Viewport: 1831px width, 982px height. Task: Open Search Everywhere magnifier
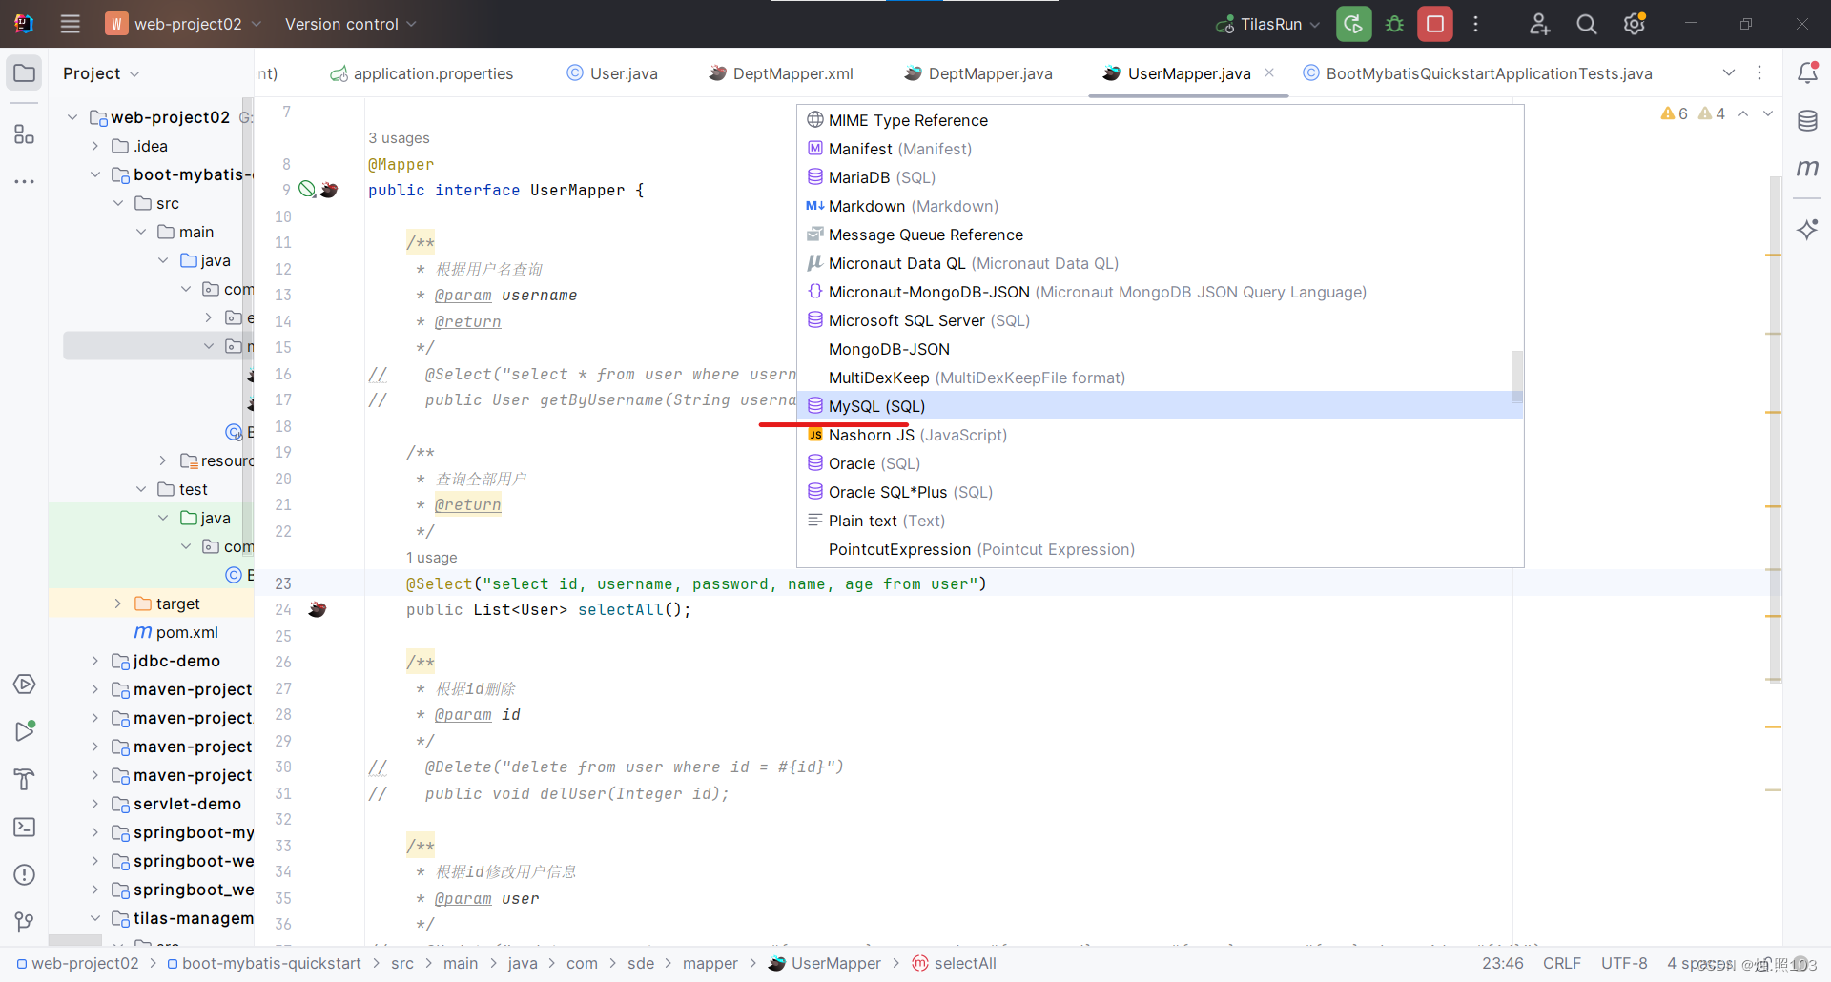pyautogui.click(x=1586, y=24)
